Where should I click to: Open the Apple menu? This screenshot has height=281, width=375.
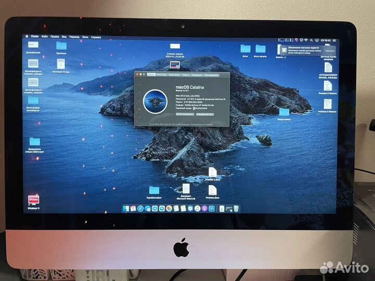(27, 36)
